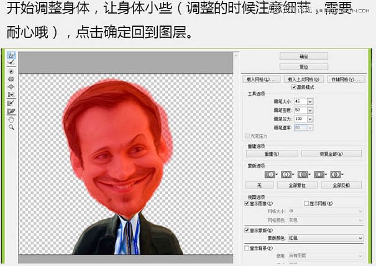Click the 复位 reset button

[304, 66]
